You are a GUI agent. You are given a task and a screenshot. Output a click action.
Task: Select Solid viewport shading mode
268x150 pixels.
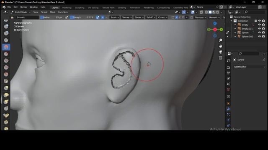pos(210,12)
